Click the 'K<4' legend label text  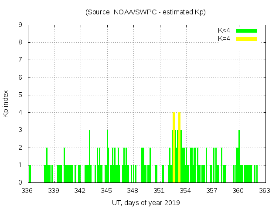click(224, 30)
